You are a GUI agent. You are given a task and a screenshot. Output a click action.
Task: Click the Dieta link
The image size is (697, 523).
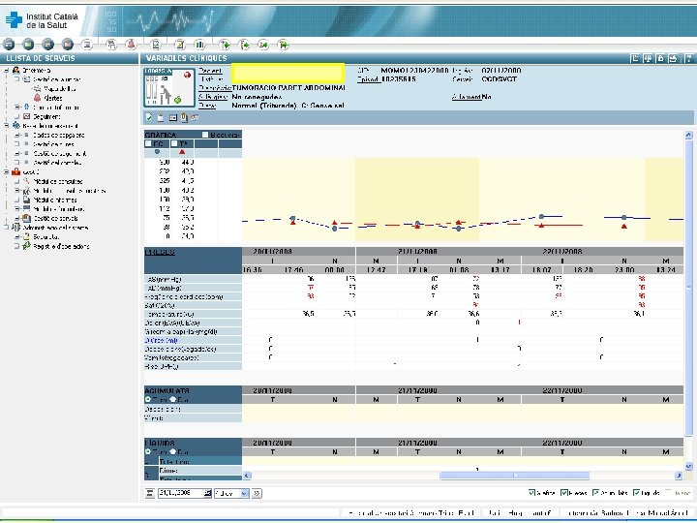coord(207,106)
